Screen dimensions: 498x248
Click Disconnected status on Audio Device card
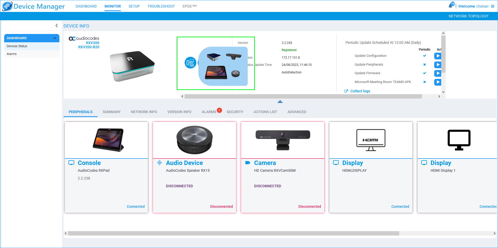click(222, 206)
